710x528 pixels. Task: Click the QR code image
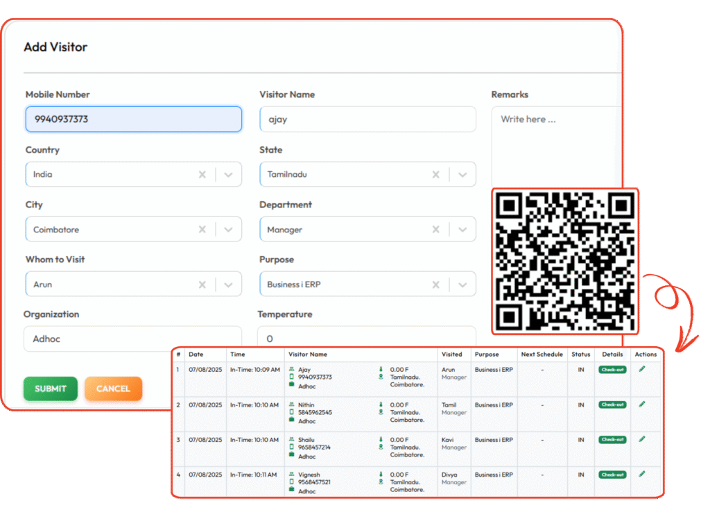(565, 262)
